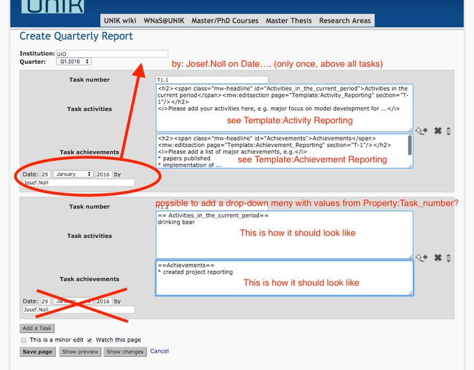The width and height of the screenshot is (474, 370).
Task: Click the Show preview button
Action: [x=80, y=351]
